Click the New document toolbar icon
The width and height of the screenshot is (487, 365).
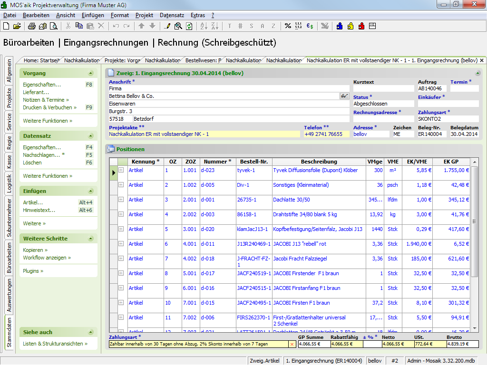[x=6, y=26]
